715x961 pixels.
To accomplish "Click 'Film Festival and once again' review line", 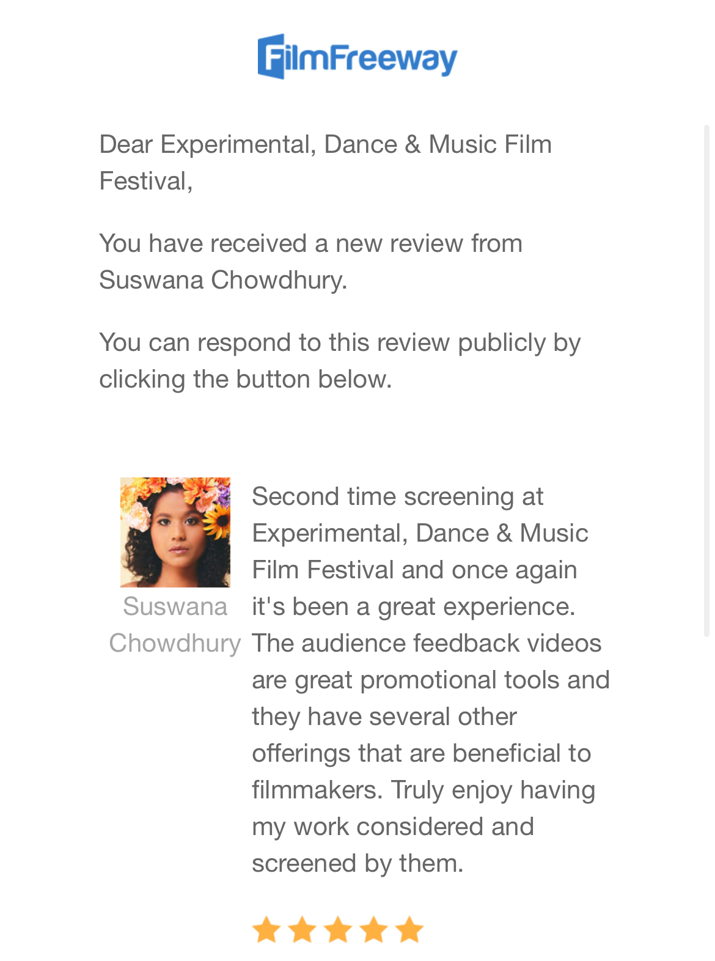I will click(414, 570).
